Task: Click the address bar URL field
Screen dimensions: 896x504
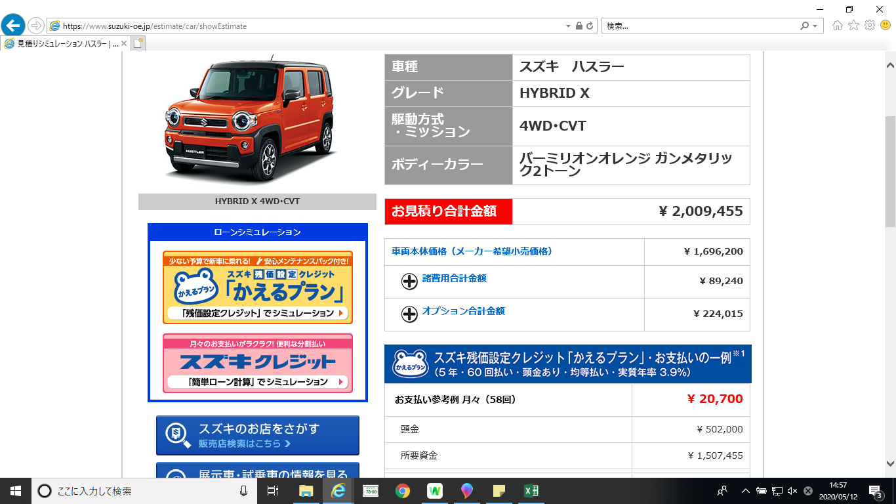Action: [305, 26]
